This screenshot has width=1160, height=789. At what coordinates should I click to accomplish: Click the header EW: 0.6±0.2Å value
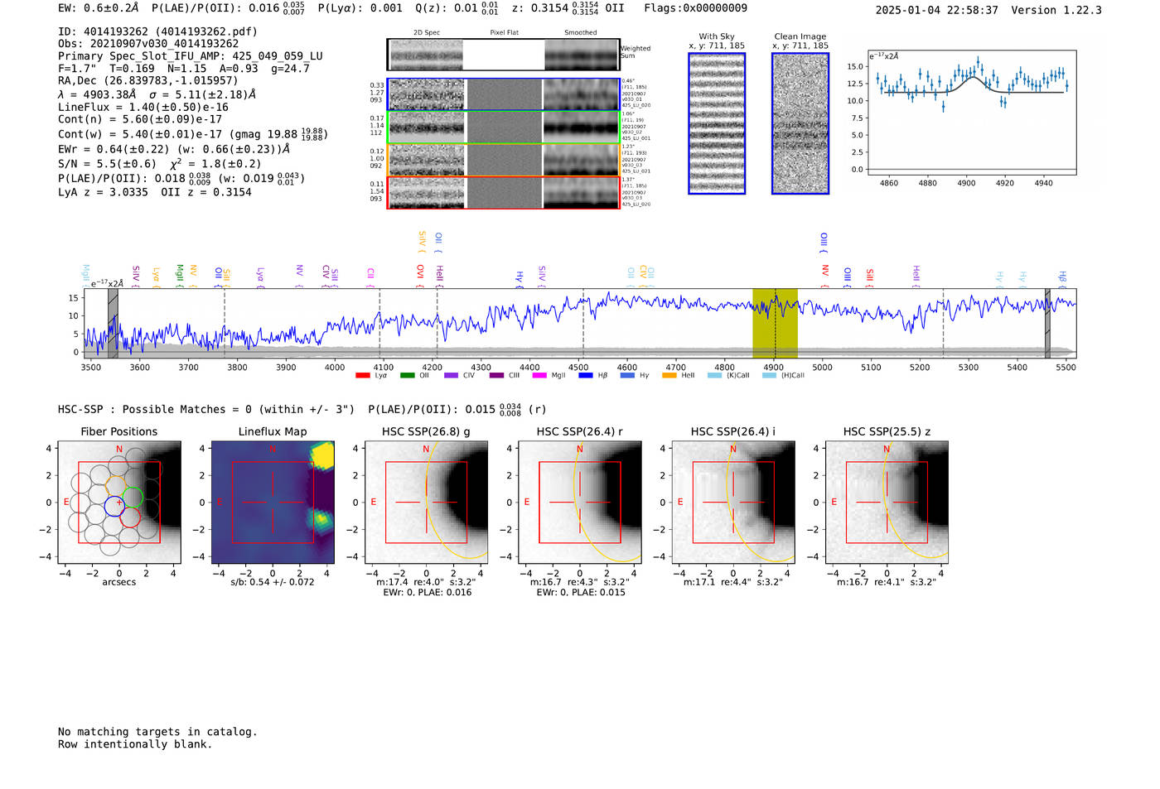click(x=99, y=7)
